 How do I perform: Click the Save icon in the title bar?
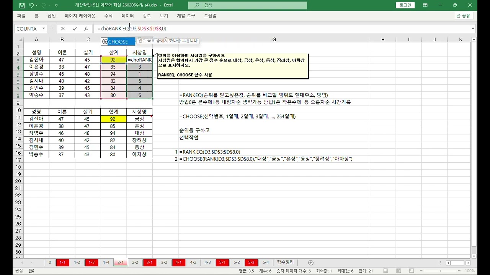pos(22,5)
